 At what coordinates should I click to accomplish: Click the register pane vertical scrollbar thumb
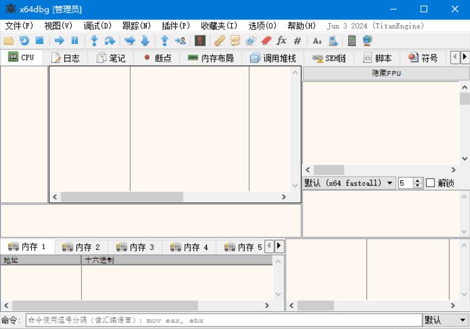coord(464,99)
